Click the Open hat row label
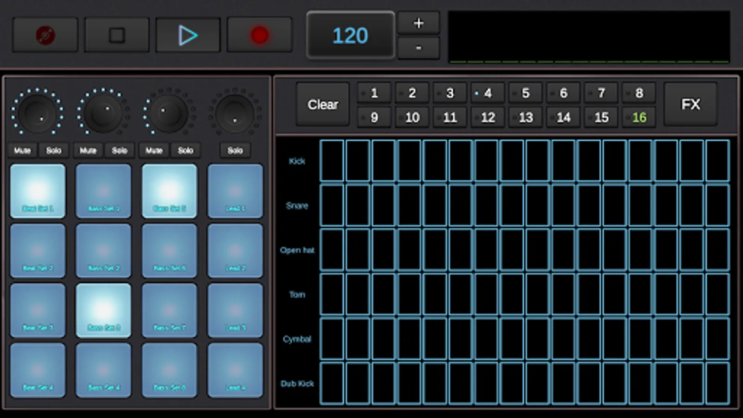This screenshot has width=743, height=418. (x=297, y=250)
